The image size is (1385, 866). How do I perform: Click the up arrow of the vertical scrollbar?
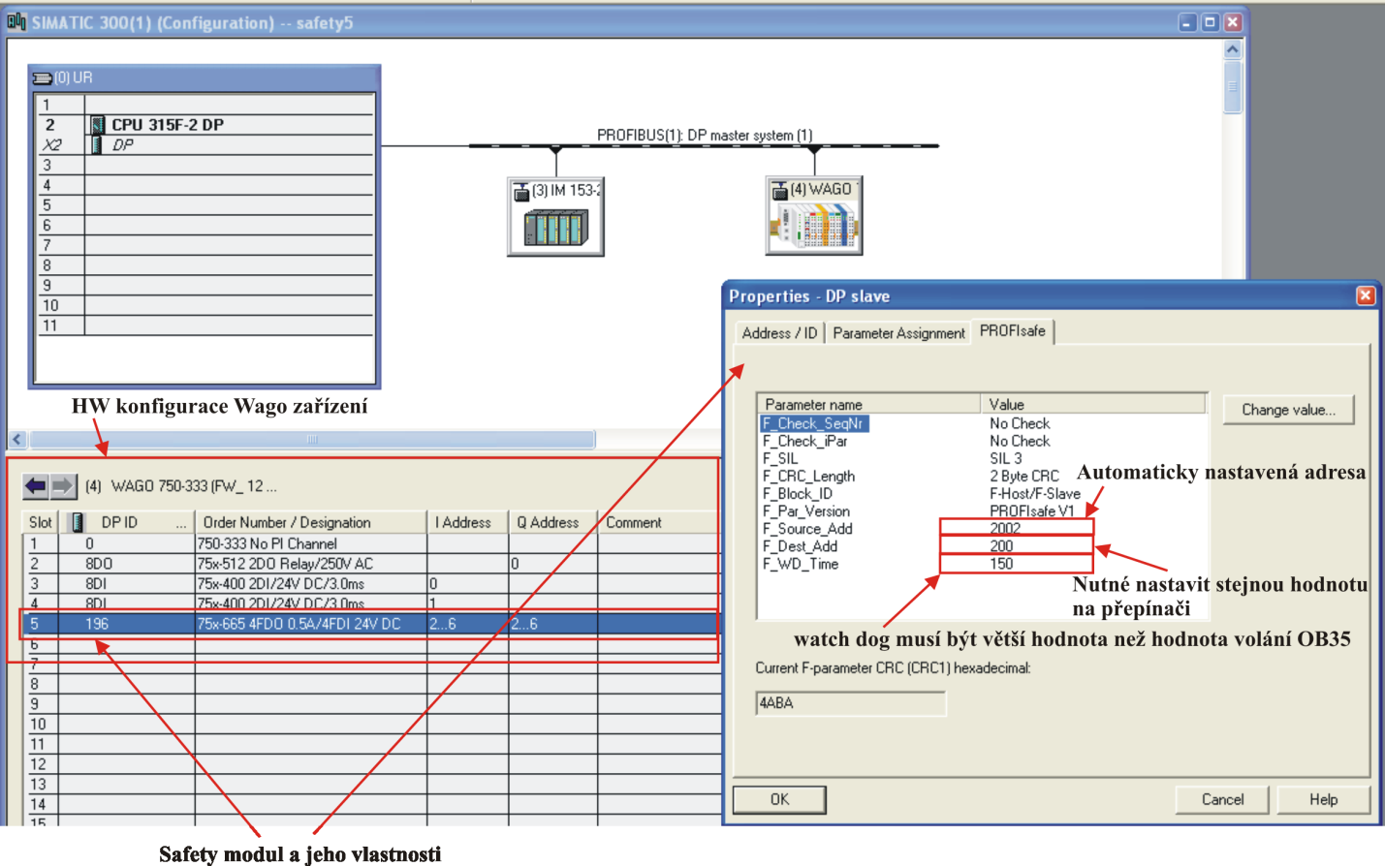click(1233, 49)
